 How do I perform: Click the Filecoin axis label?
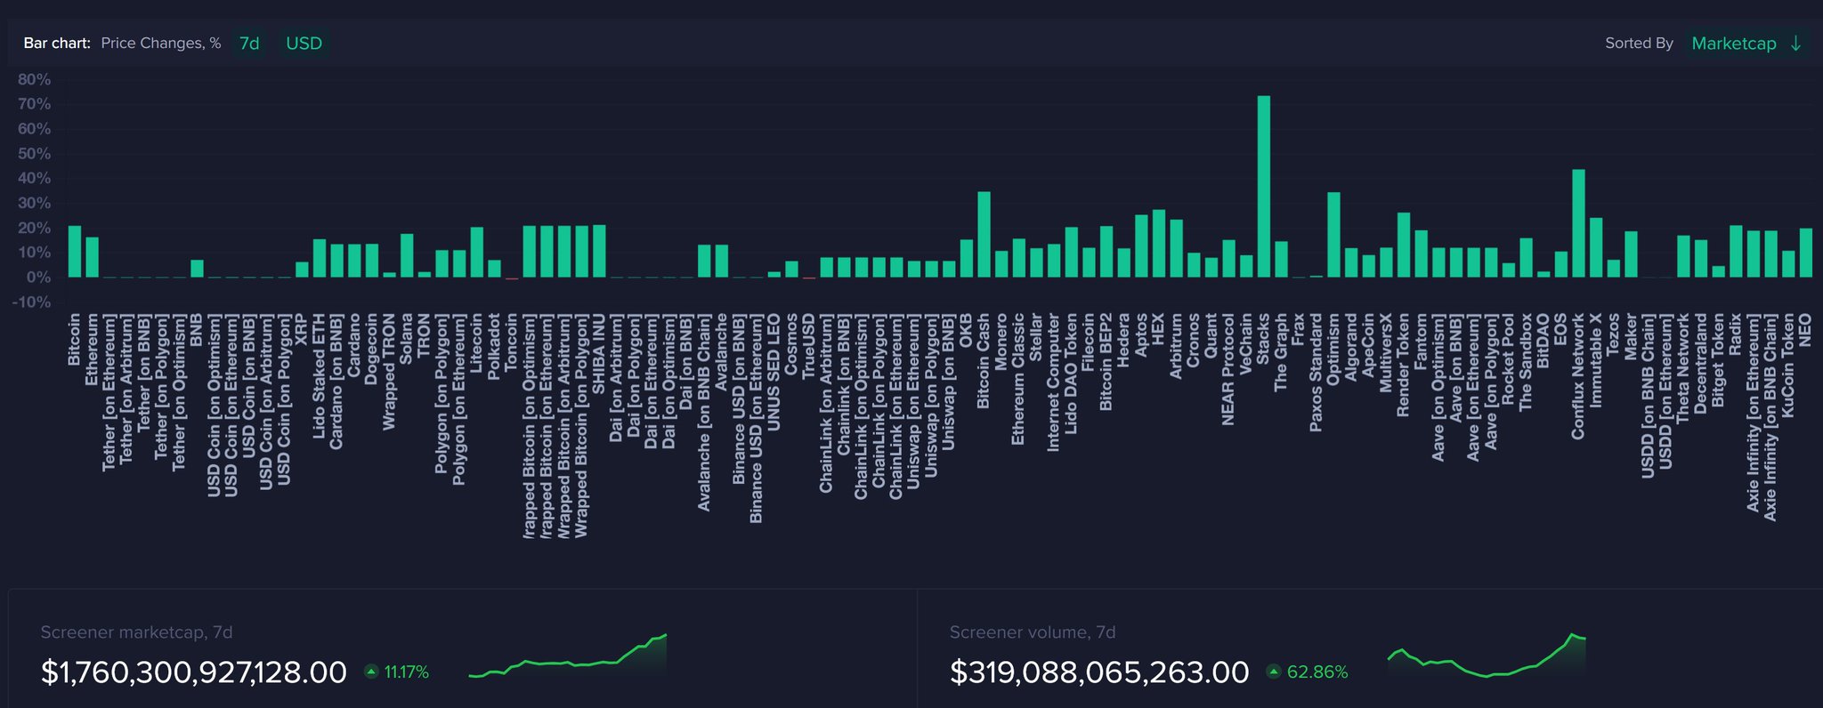pos(1089,342)
